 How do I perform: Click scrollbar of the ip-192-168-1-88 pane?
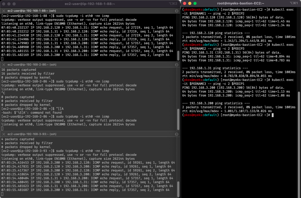pos(178,55)
